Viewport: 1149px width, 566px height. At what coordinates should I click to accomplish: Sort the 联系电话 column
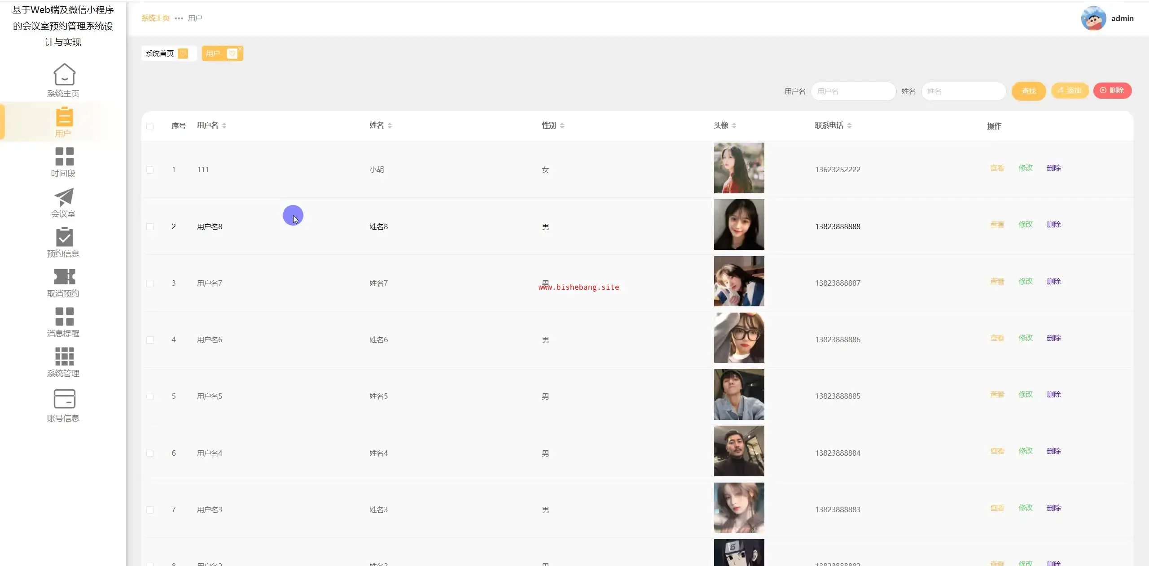[x=849, y=126]
